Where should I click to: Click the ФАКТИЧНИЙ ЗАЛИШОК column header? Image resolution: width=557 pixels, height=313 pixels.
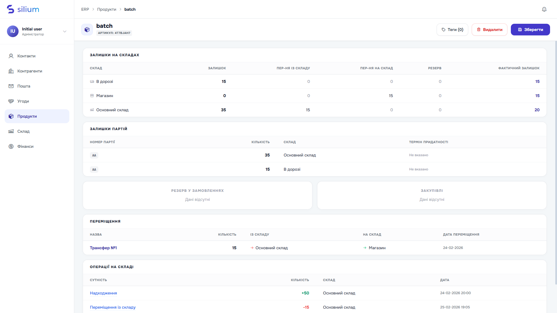coord(519,68)
